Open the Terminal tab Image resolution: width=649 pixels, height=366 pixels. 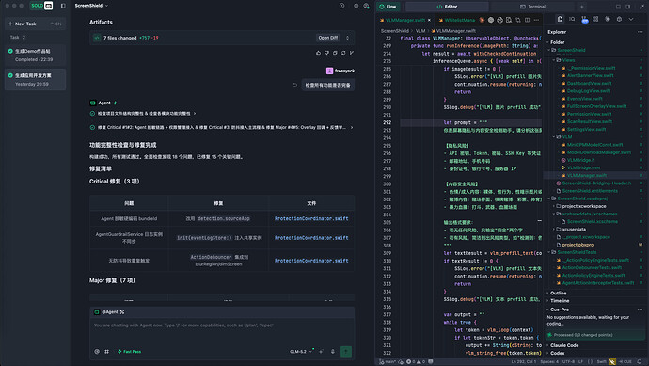pyautogui.click(x=532, y=7)
